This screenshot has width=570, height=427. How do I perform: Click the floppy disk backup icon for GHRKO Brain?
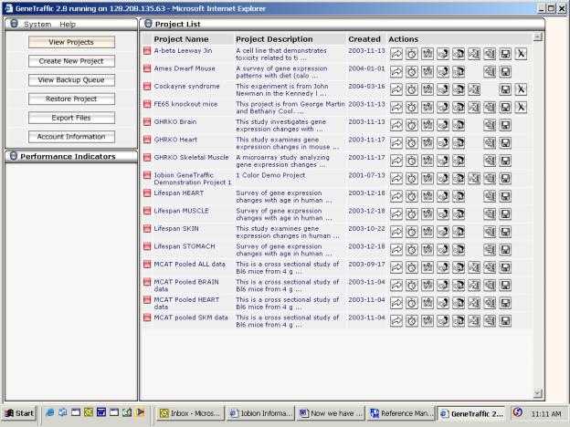pyautogui.click(x=505, y=125)
